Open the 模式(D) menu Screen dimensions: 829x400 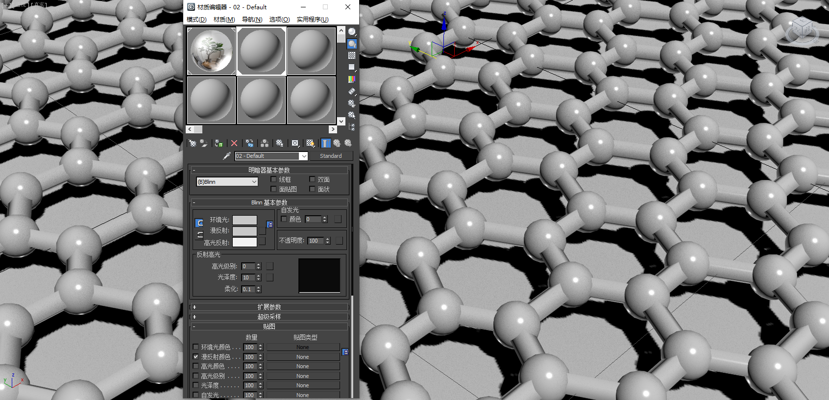[196, 20]
